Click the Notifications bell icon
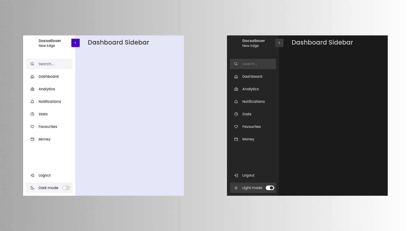Image resolution: width=411 pixels, height=231 pixels. [x=32, y=101]
